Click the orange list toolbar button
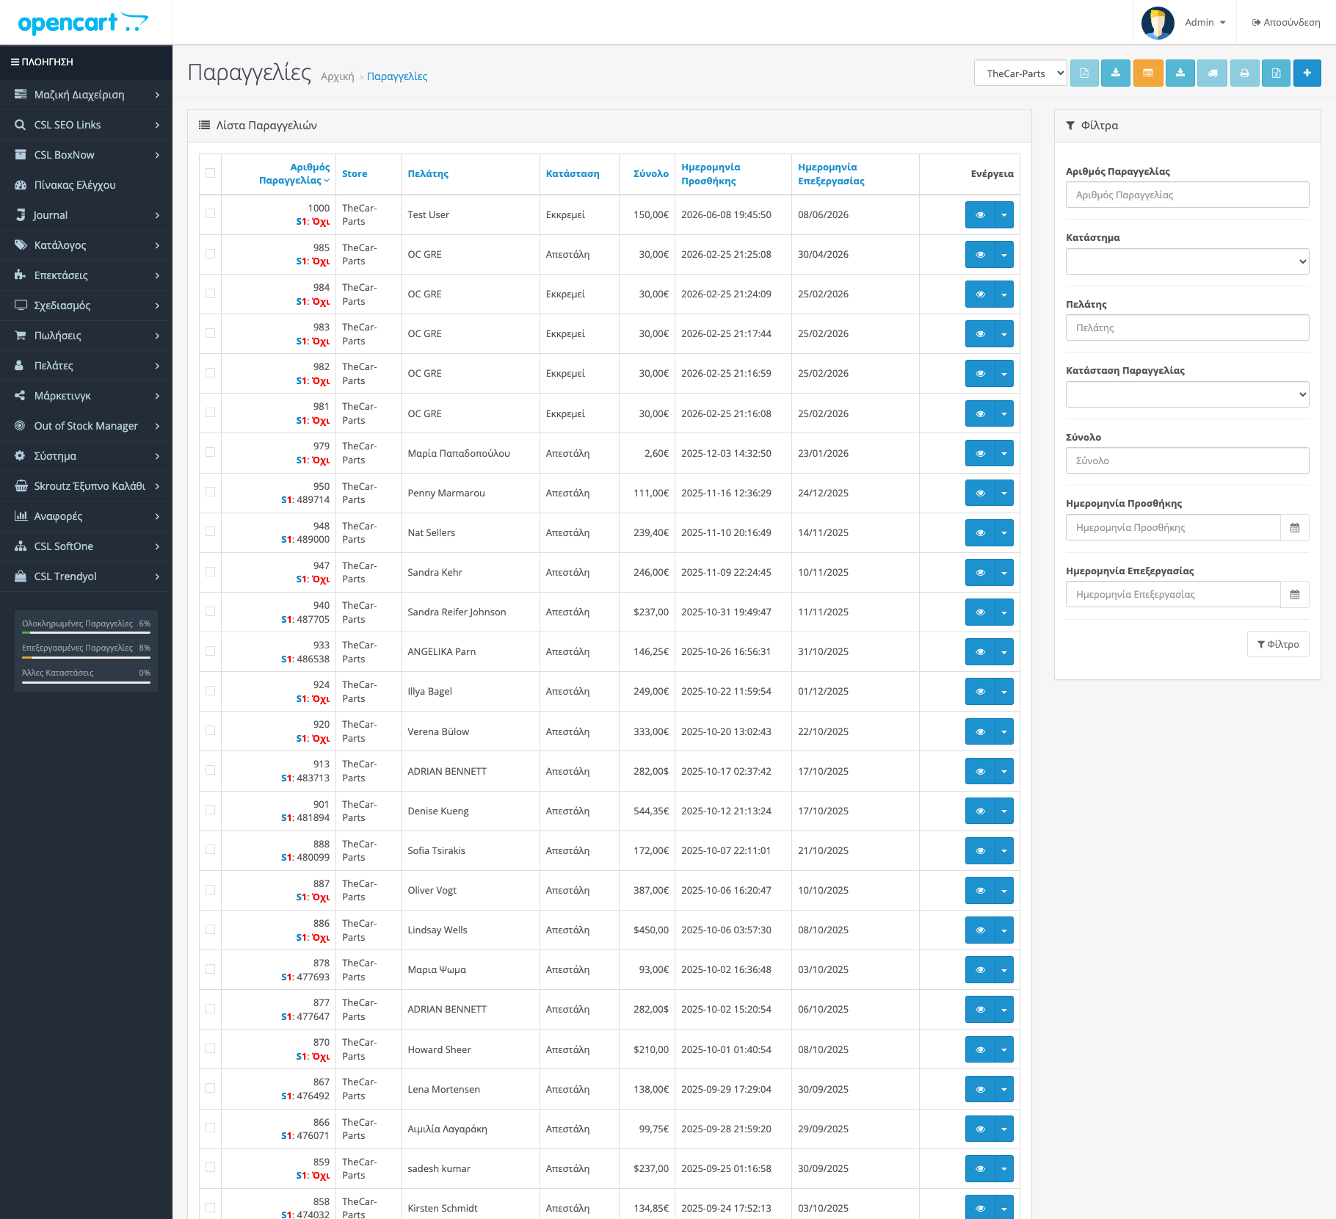This screenshot has height=1219, width=1336. pos(1148,73)
